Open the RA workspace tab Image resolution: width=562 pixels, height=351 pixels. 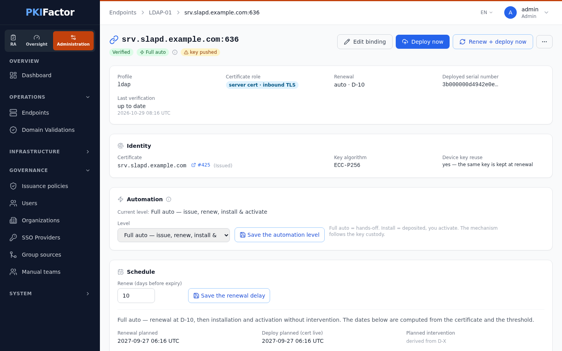(13, 41)
